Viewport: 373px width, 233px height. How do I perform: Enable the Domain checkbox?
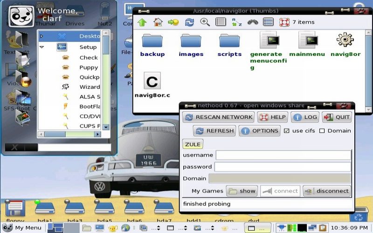(322, 131)
